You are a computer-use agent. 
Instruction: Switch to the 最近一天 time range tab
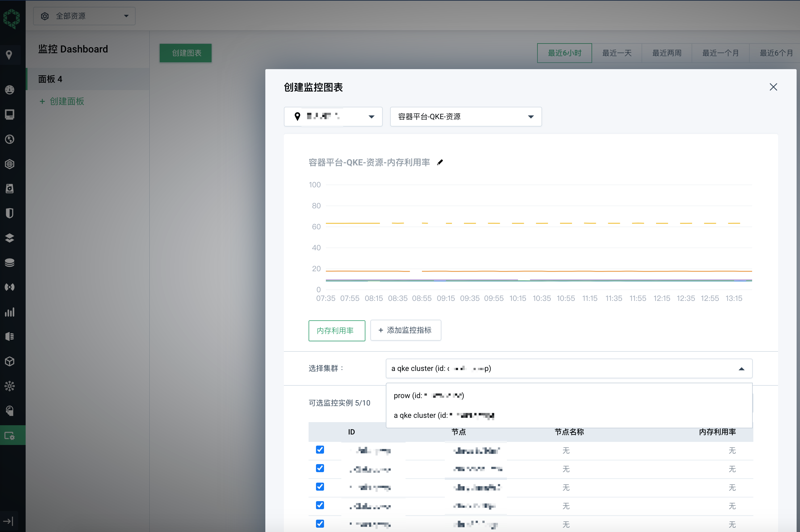(617, 53)
